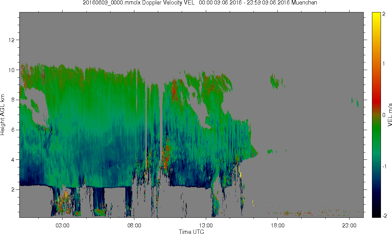The width and height of the screenshot is (392, 234).
Task: Click the 08:00 time tick label
Action: (134, 225)
